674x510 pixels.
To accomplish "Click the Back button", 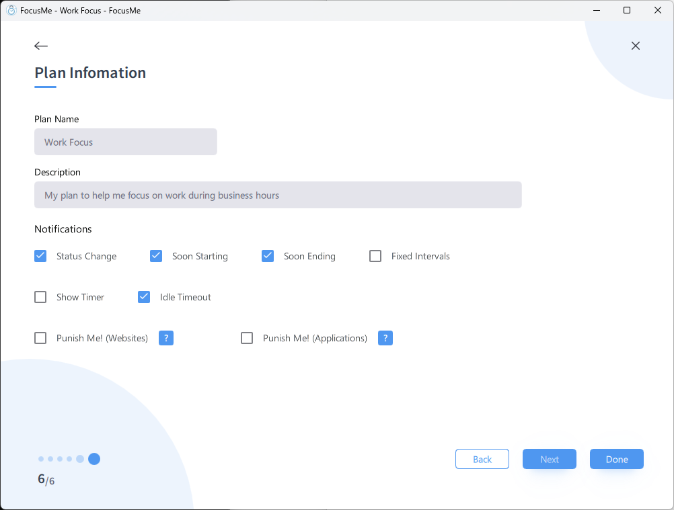I will [x=482, y=459].
